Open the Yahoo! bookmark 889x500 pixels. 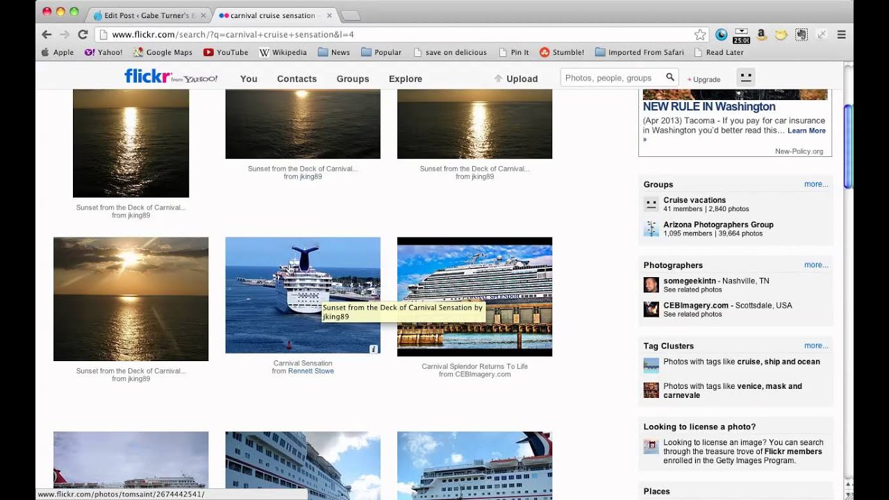103,52
